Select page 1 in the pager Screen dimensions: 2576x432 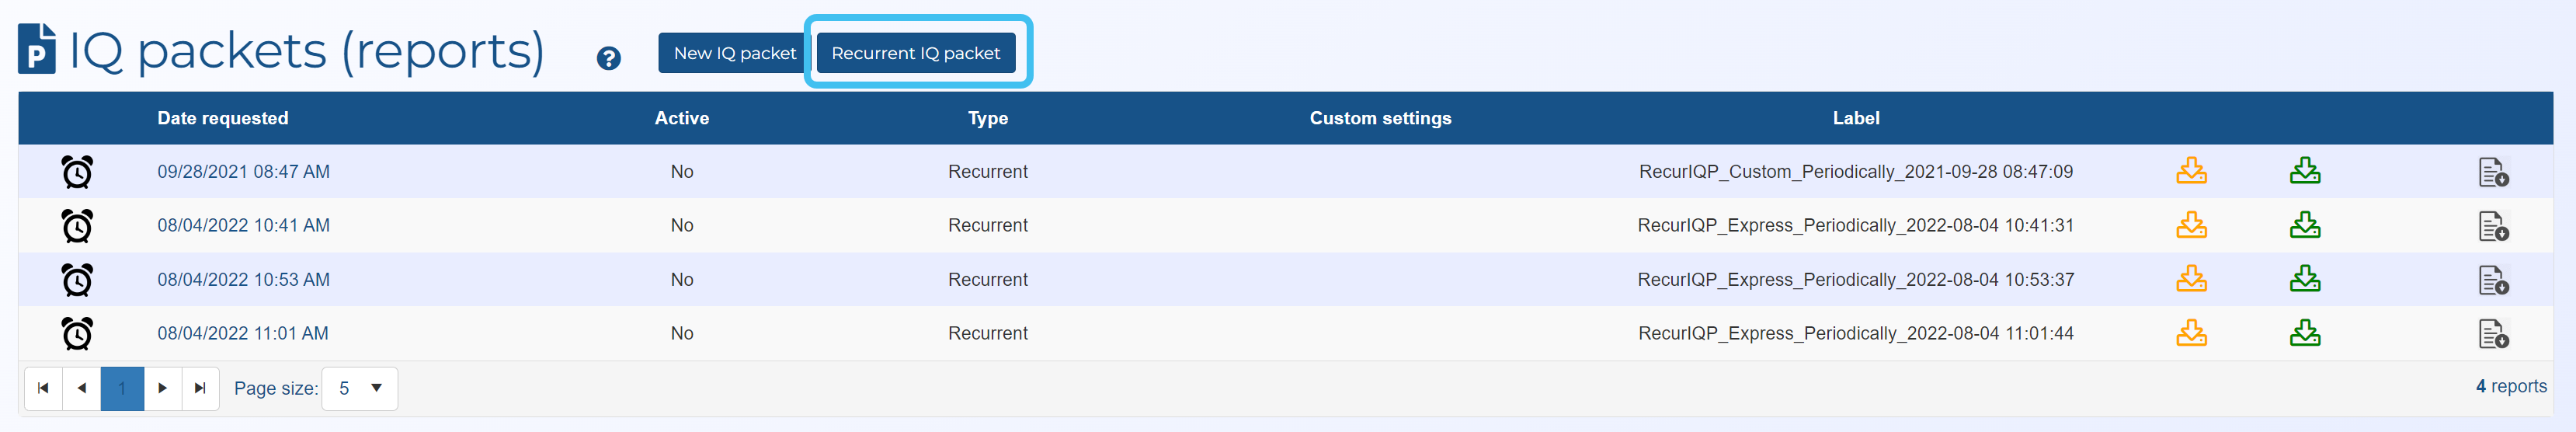[122, 388]
